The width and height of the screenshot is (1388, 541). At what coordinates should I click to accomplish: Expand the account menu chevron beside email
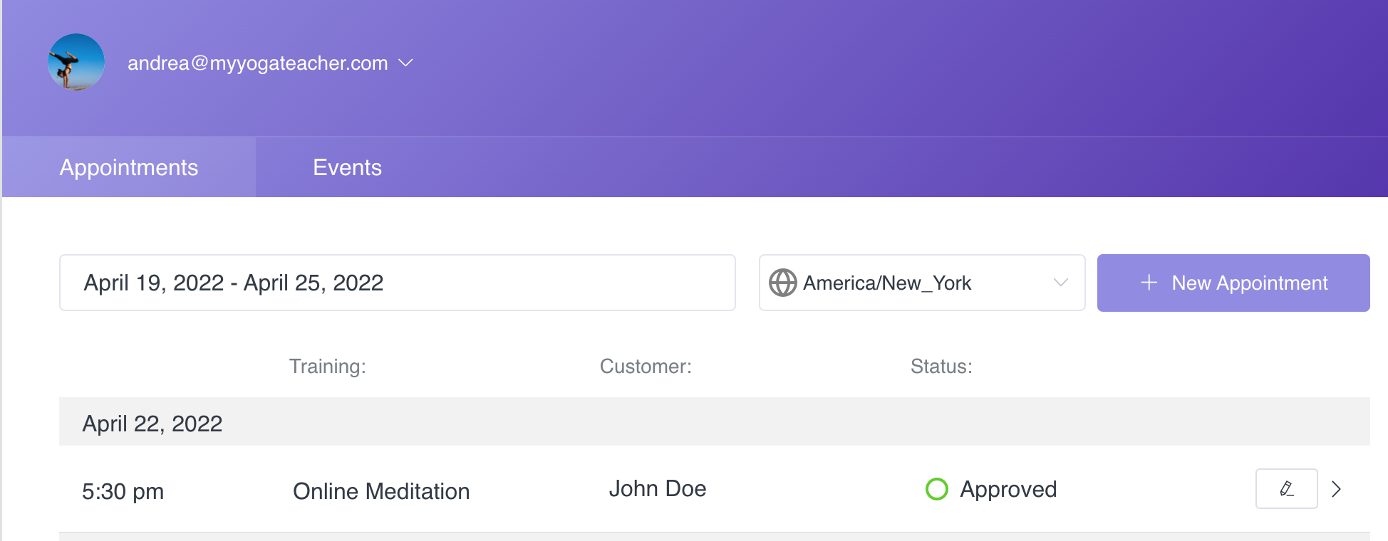[405, 63]
